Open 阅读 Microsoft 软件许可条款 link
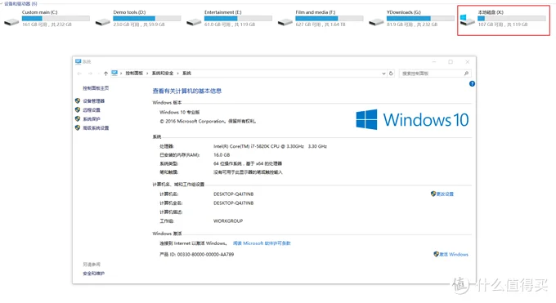This screenshot has width=556, height=303. pos(262,243)
